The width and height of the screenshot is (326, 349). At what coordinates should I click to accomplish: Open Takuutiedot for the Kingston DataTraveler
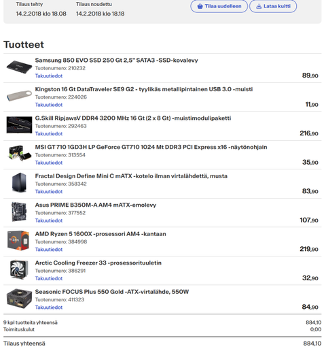[49, 105]
